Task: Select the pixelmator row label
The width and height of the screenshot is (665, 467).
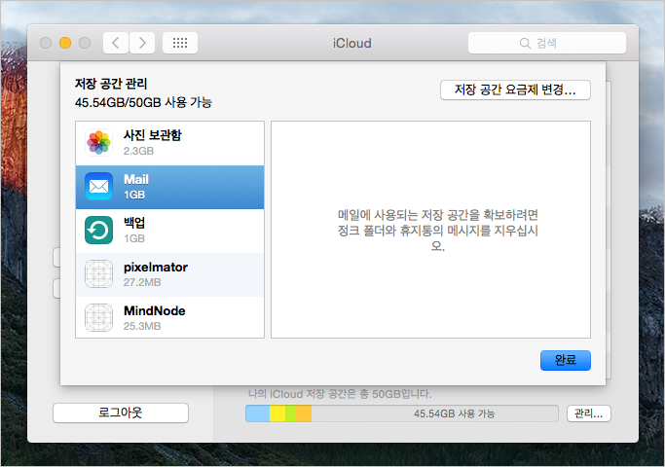Action: (x=156, y=267)
